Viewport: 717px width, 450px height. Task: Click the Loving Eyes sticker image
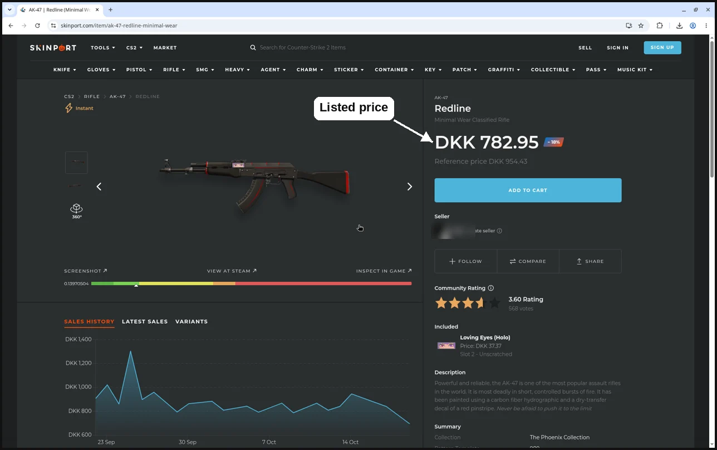446,346
